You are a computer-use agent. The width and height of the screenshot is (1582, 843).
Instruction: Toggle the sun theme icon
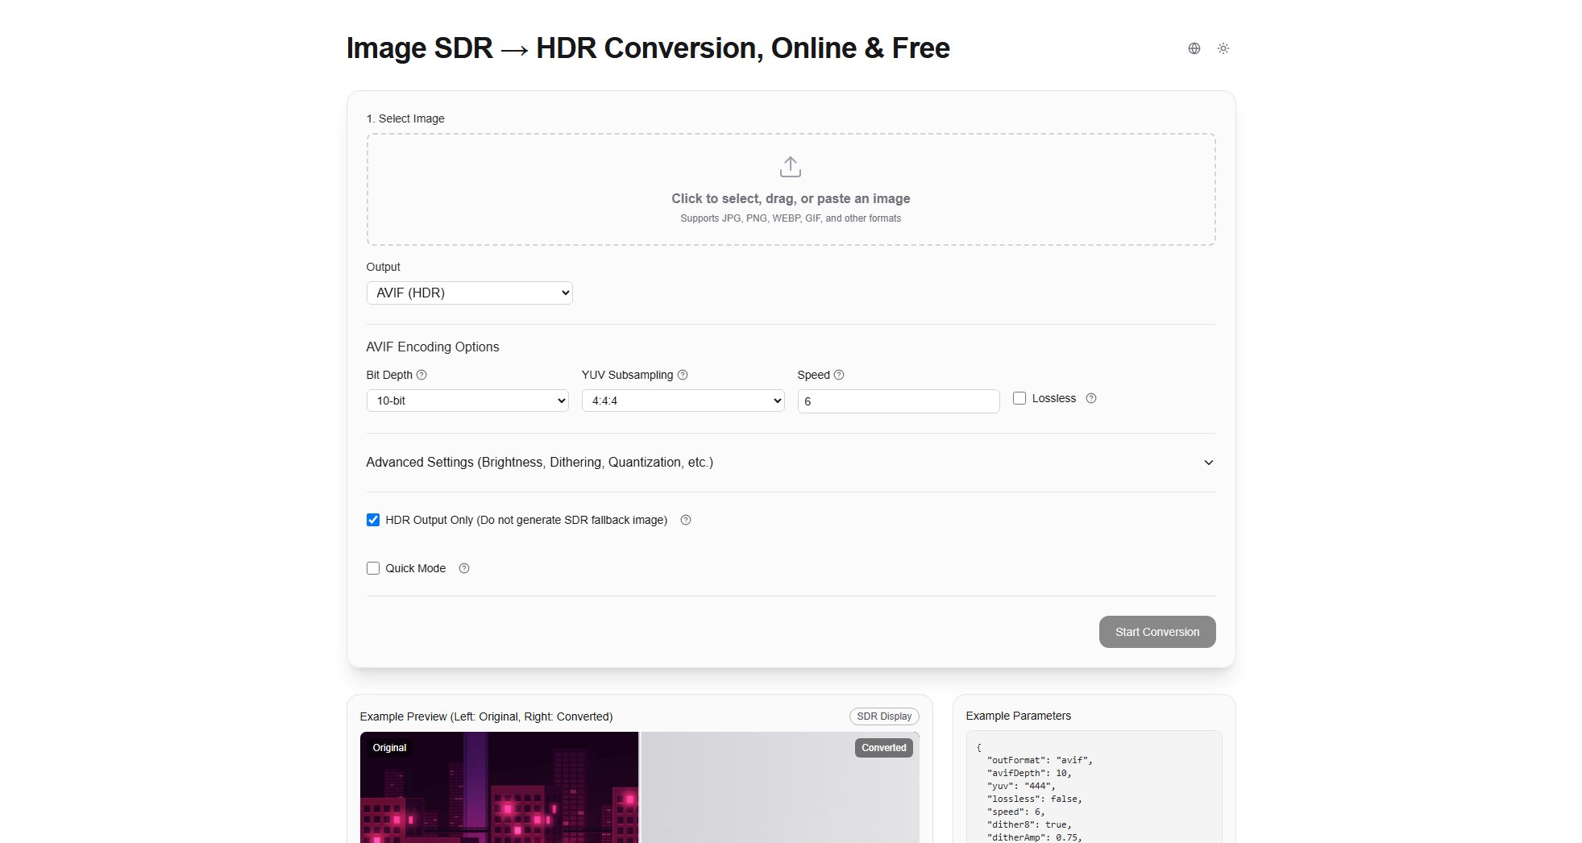tap(1223, 48)
